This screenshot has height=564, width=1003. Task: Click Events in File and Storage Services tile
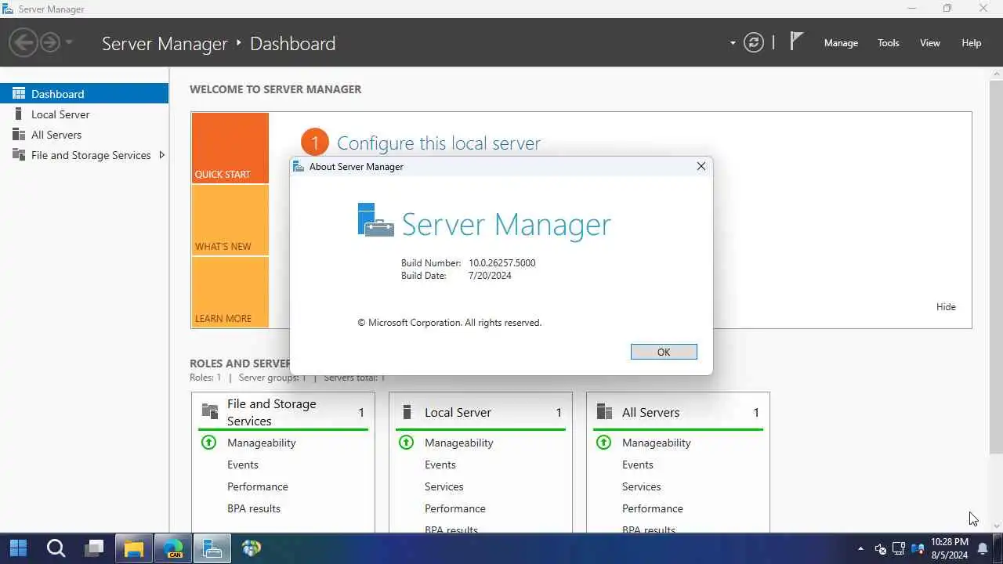pos(243,465)
